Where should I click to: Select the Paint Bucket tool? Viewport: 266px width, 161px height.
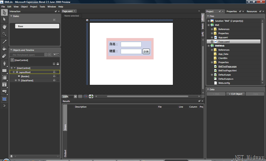4,49
